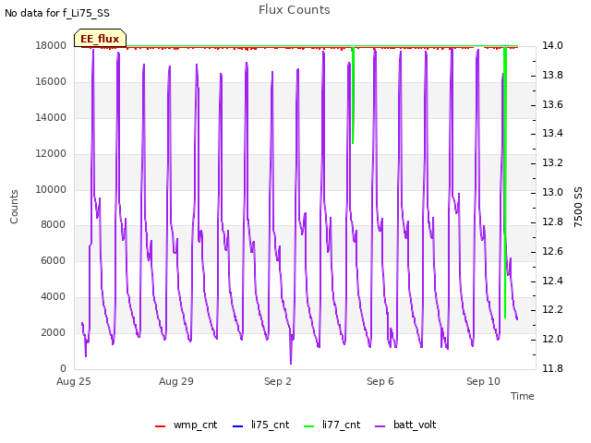Image resolution: width=591 pixels, height=443 pixels.
Task: Click the Sep 2 x-axis tick label
Action: click(278, 381)
